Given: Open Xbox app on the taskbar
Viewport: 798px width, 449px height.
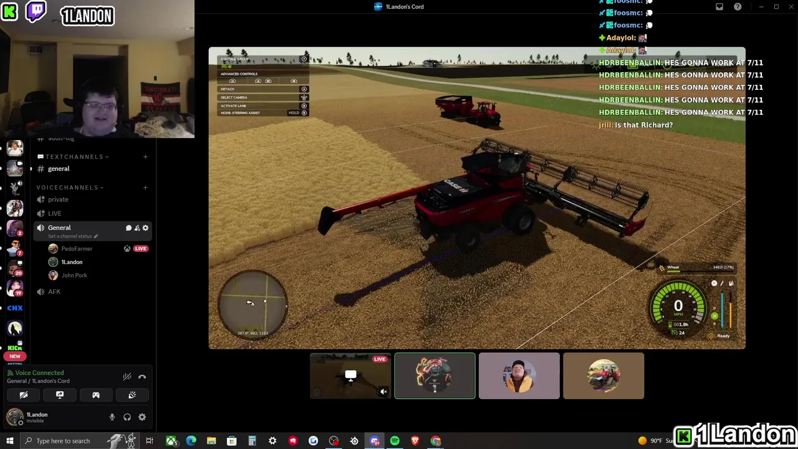Looking at the screenshot, I should pos(171,441).
